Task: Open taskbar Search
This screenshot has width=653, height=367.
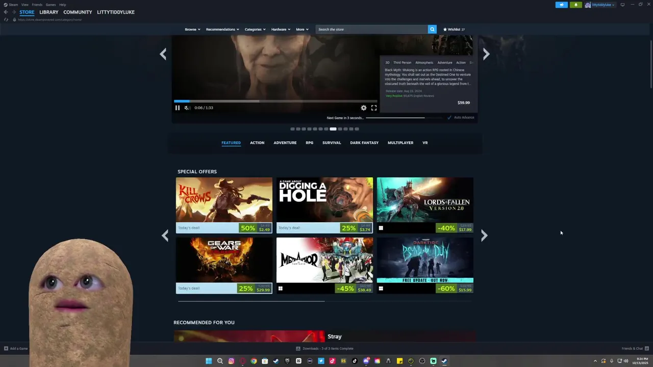Action: (x=220, y=361)
